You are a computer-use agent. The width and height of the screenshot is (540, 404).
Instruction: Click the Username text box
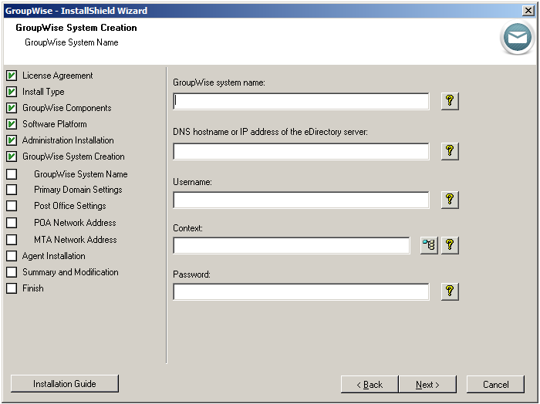point(301,200)
